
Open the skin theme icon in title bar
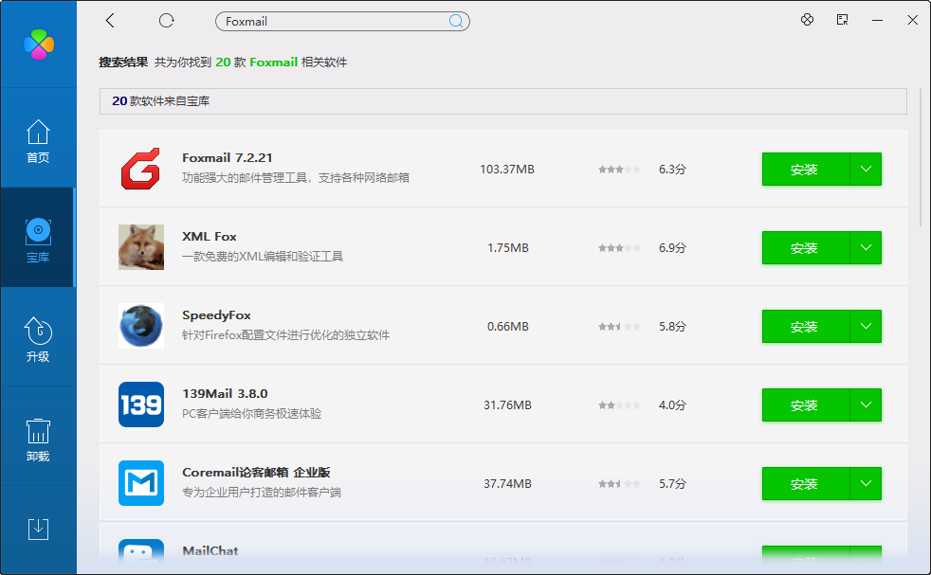[807, 20]
